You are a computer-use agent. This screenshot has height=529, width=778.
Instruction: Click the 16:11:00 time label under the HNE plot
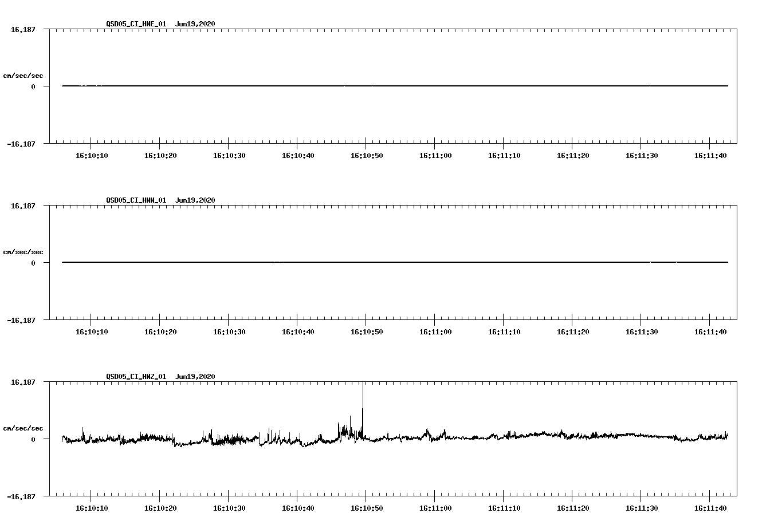pos(435,156)
